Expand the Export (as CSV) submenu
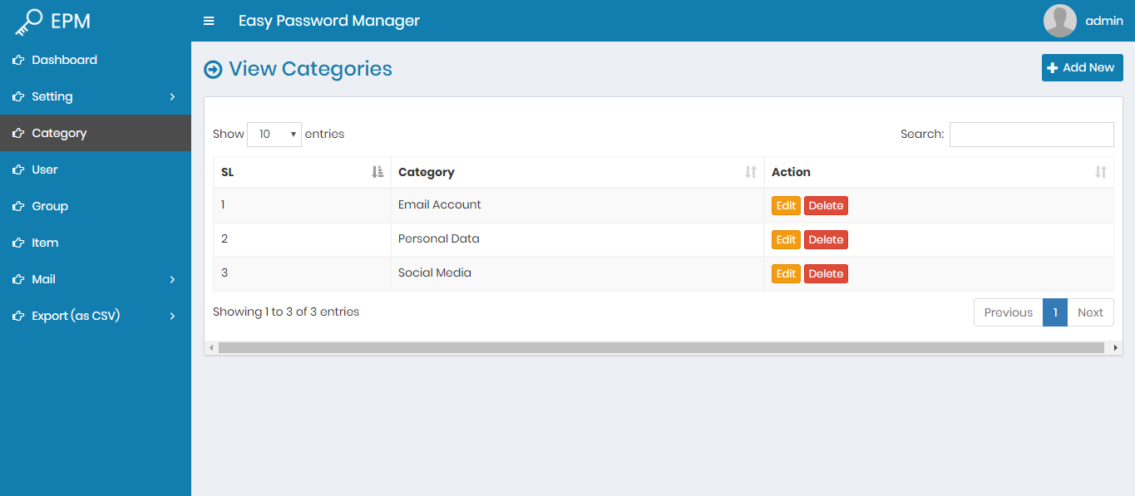Screen dimensions: 1135x496 click(x=172, y=316)
